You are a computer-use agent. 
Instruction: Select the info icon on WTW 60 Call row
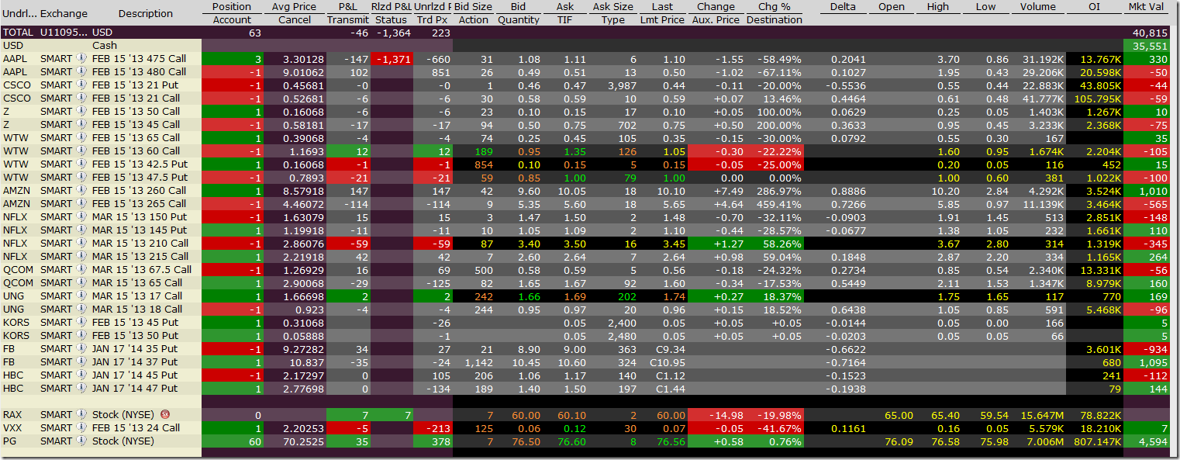(81, 151)
